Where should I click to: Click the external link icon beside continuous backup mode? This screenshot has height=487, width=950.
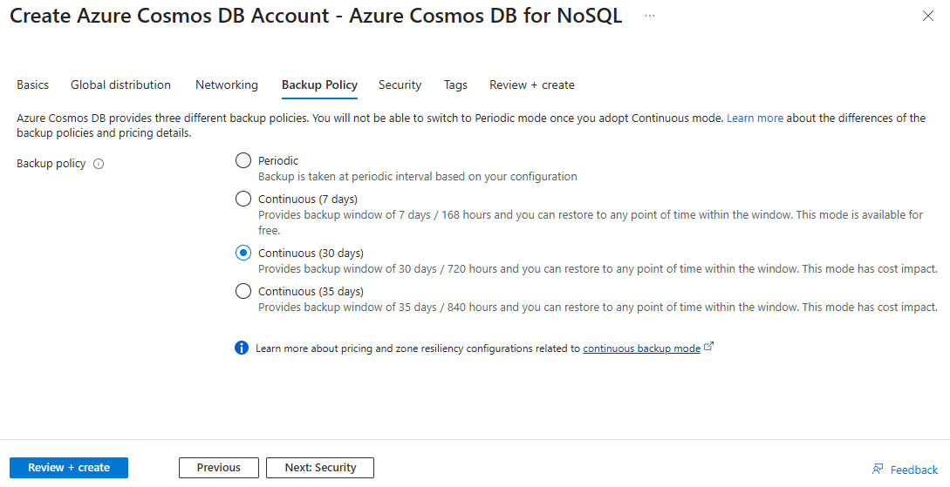coord(709,347)
